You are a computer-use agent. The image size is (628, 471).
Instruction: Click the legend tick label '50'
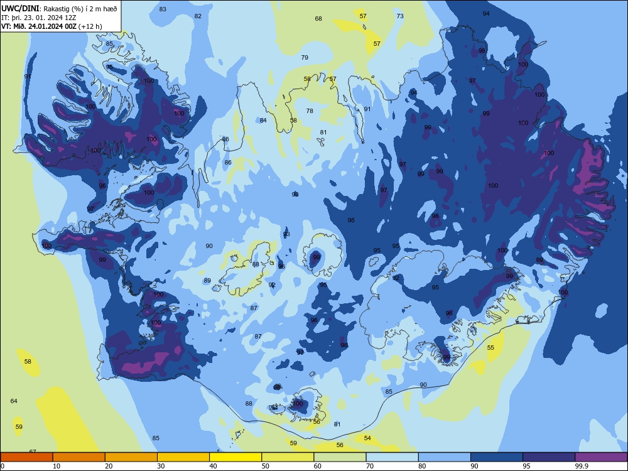pos(265,466)
